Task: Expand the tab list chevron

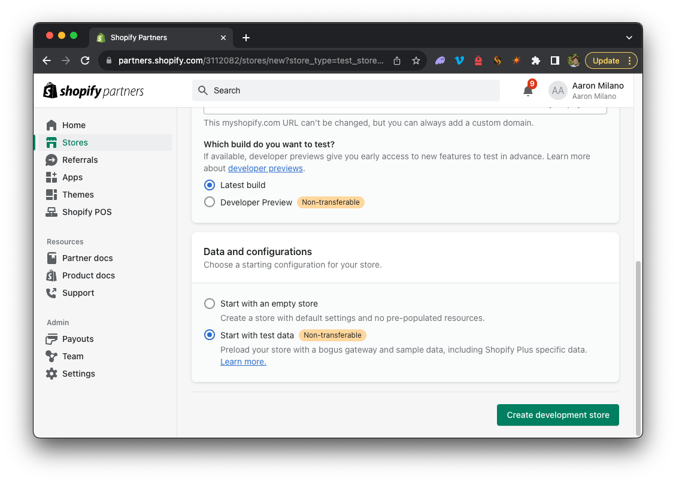Action: click(629, 38)
